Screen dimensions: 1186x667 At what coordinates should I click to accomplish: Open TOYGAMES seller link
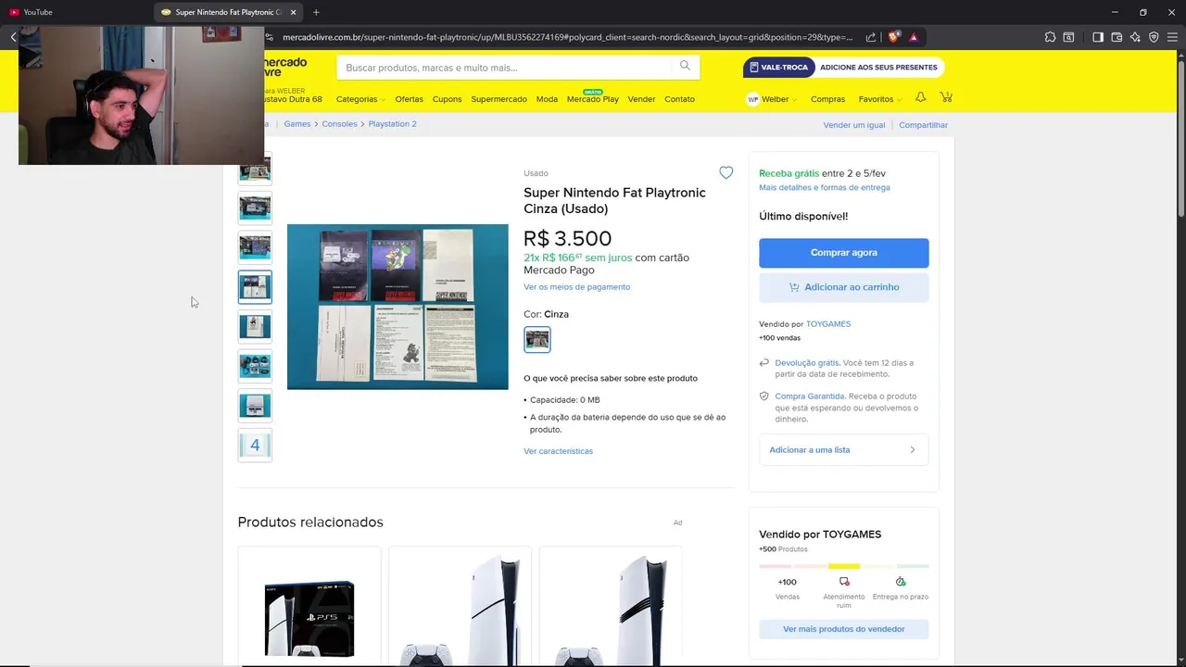828,324
